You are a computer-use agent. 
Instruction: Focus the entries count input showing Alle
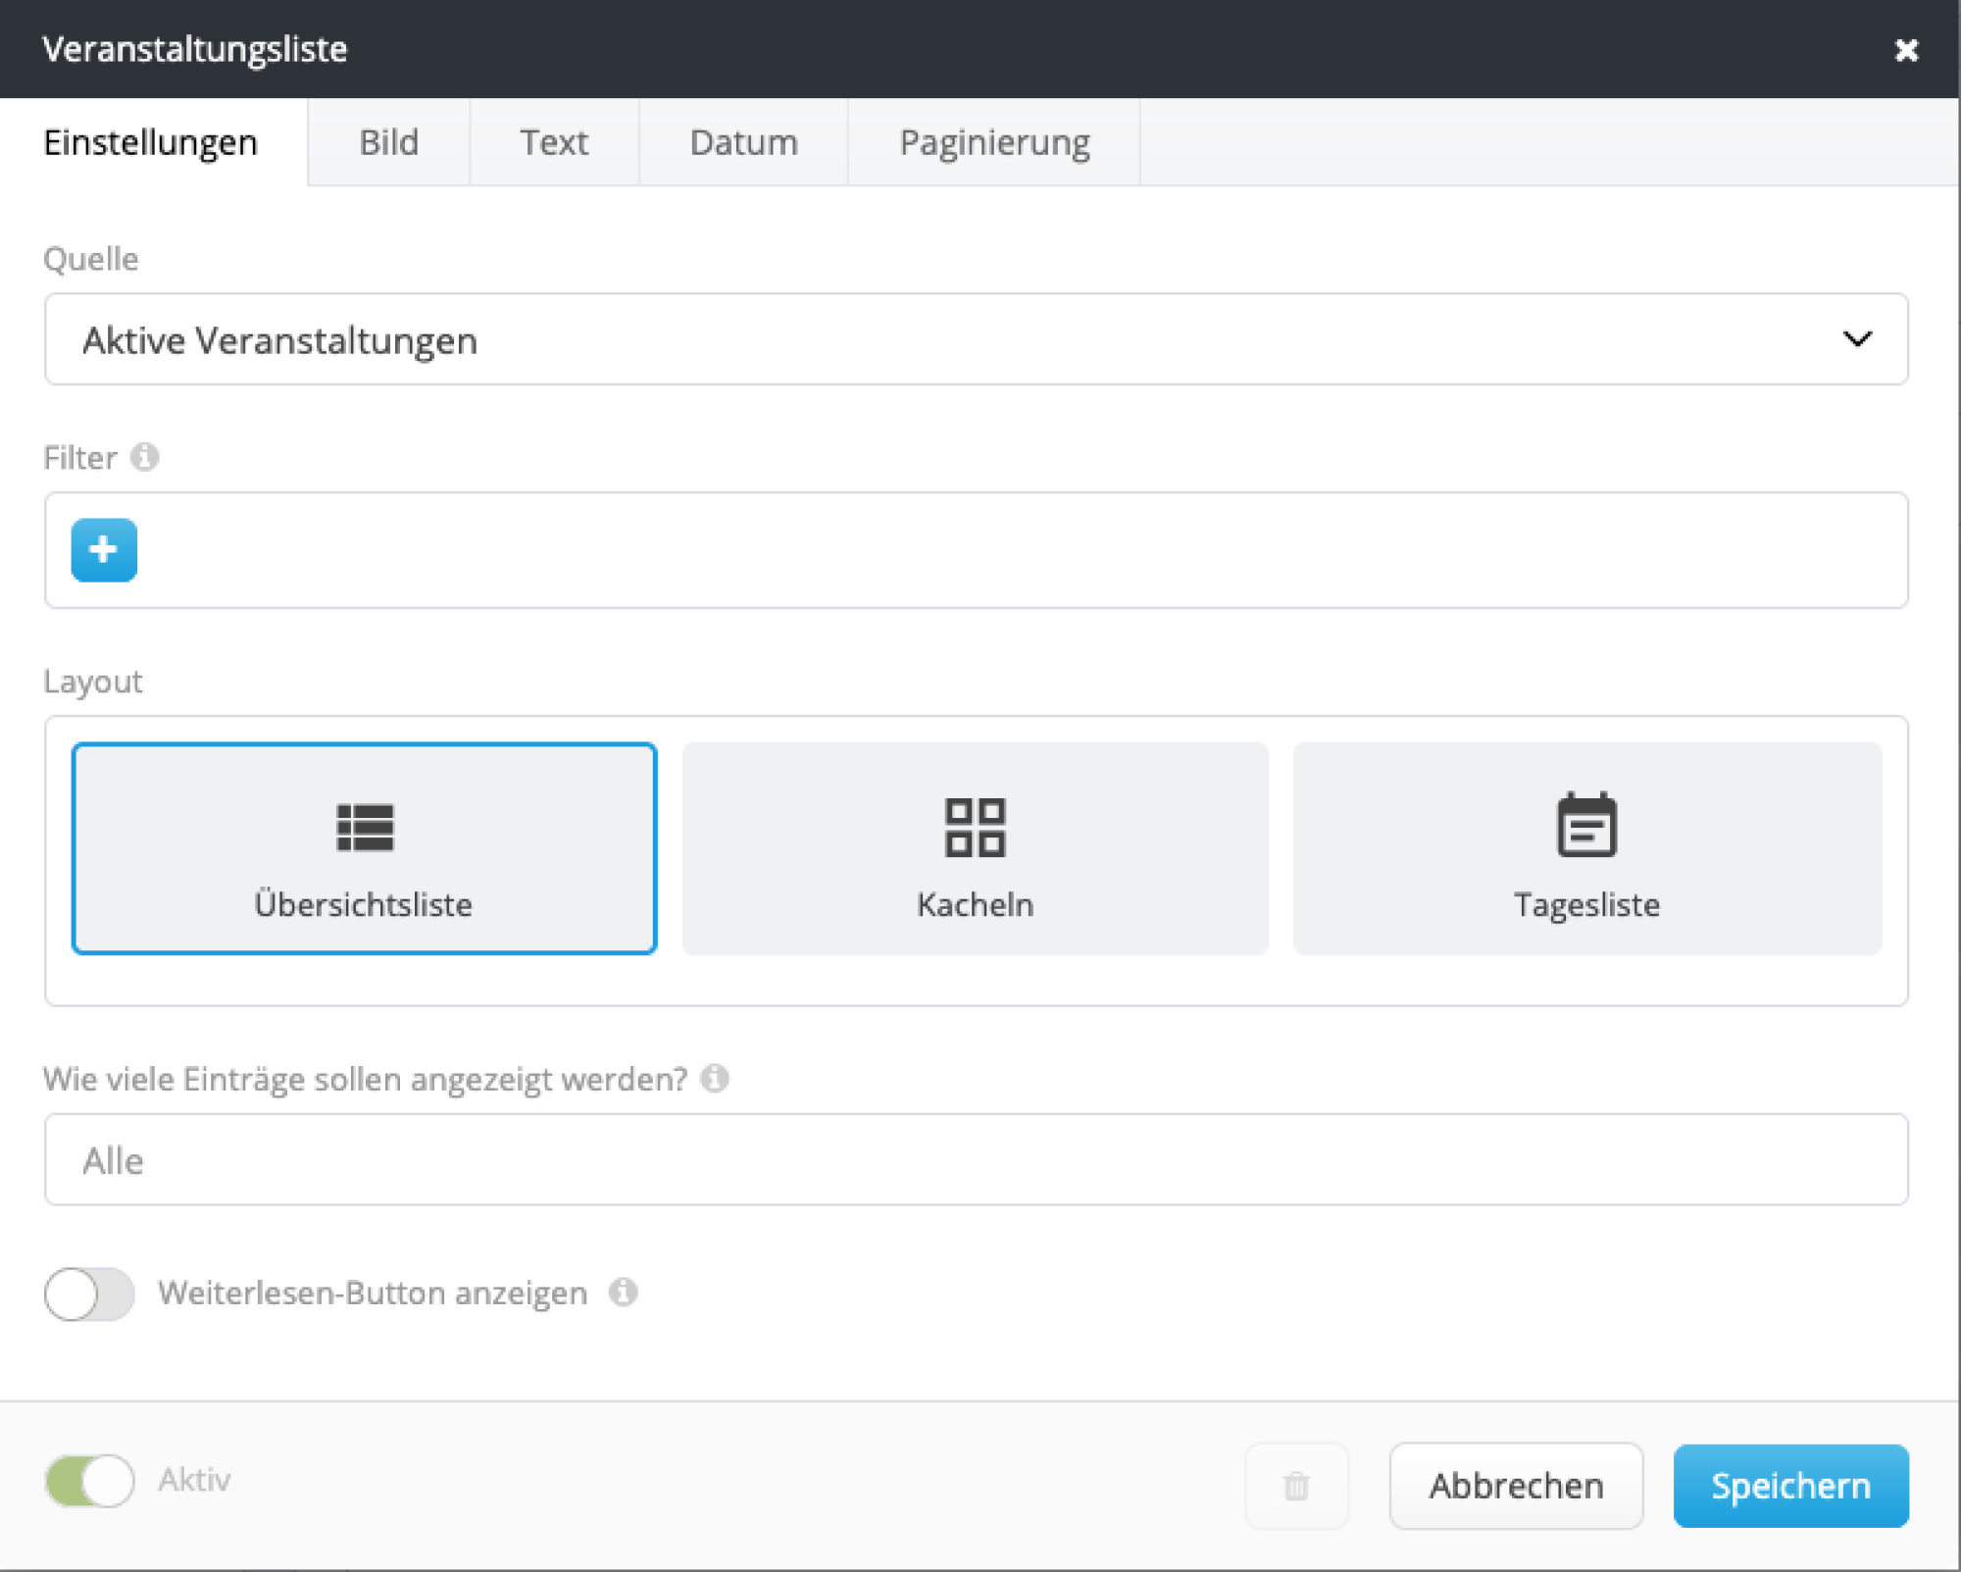[x=975, y=1160]
